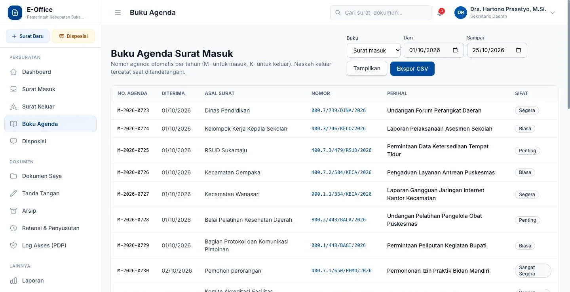Open the Sampai date calendar picker

click(519, 50)
